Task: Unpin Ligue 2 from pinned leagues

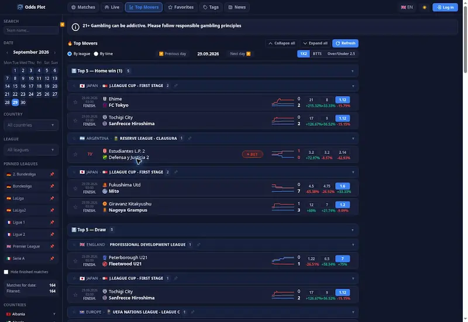Action: click(52, 235)
